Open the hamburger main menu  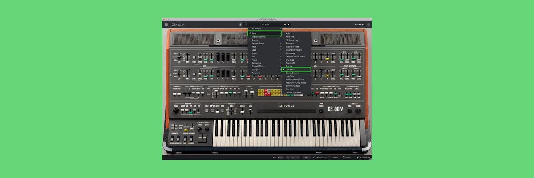[x=166, y=24]
